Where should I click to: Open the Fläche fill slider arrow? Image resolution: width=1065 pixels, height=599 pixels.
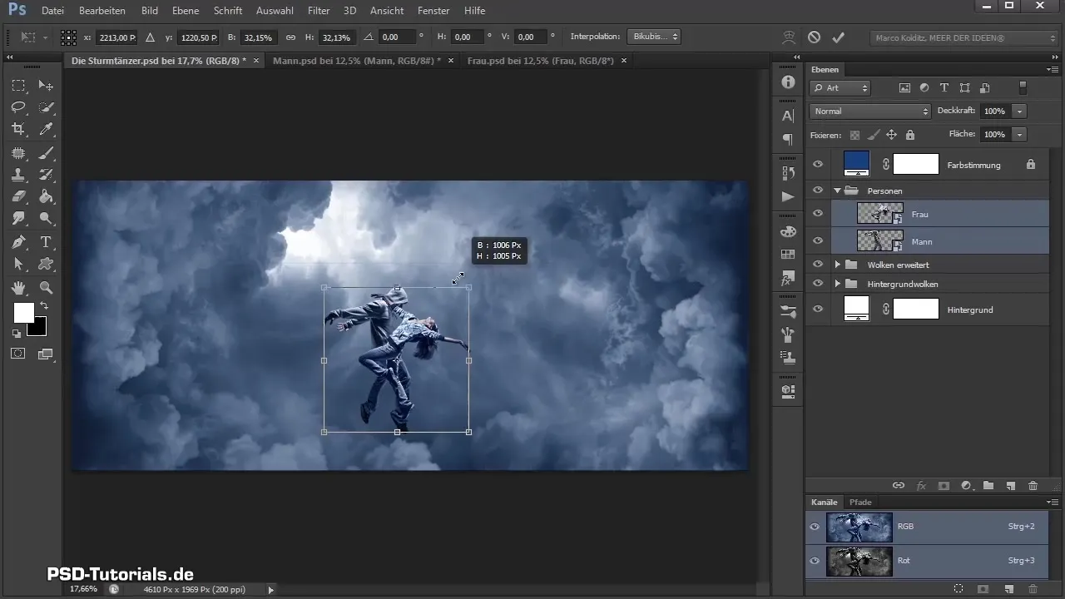click(1019, 134)
